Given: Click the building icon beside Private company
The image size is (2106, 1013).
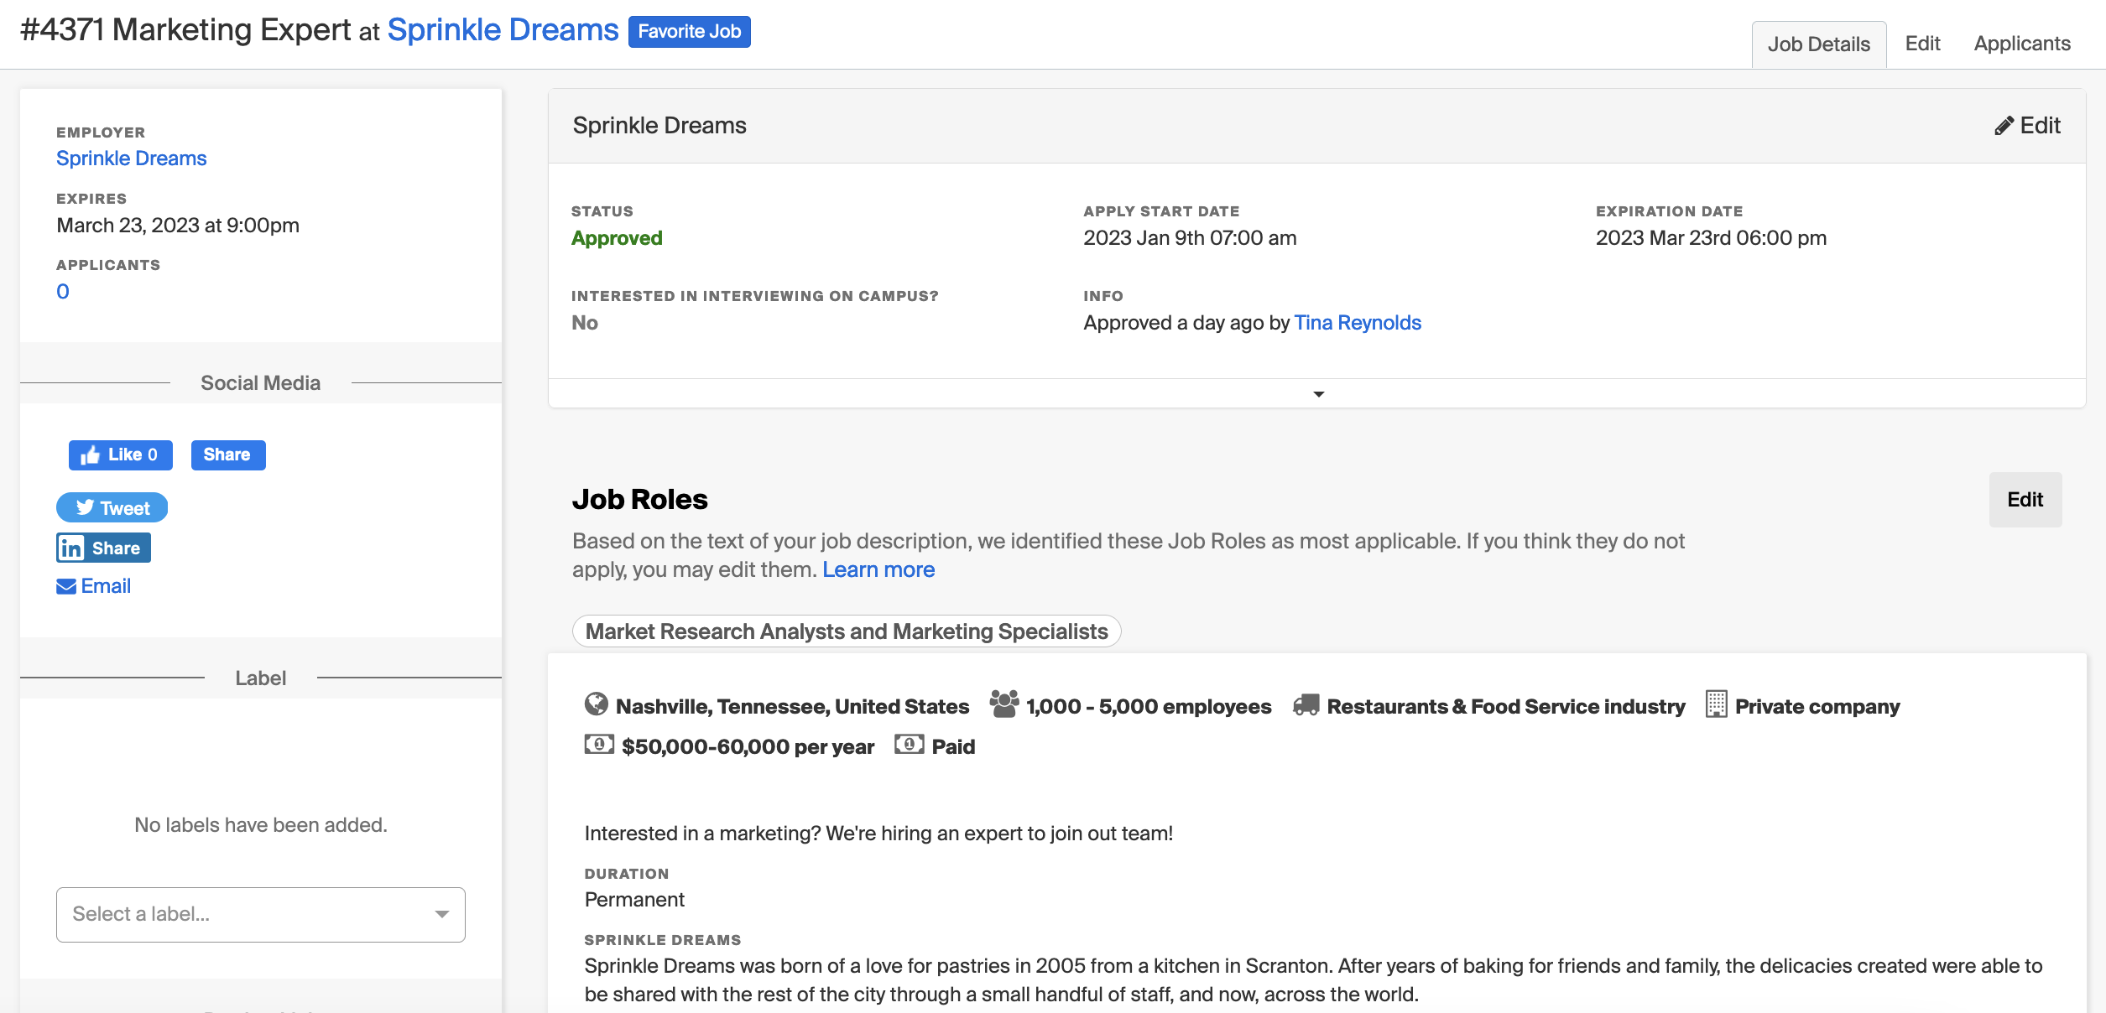Looking at the screenshot, I should click(x=1716, y=704).
